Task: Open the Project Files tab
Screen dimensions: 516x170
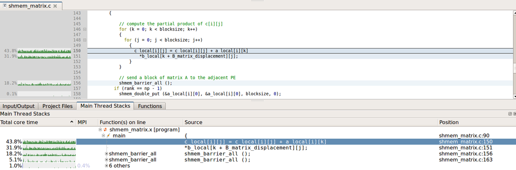Action: pyautogui.click(x=57, y=106)
